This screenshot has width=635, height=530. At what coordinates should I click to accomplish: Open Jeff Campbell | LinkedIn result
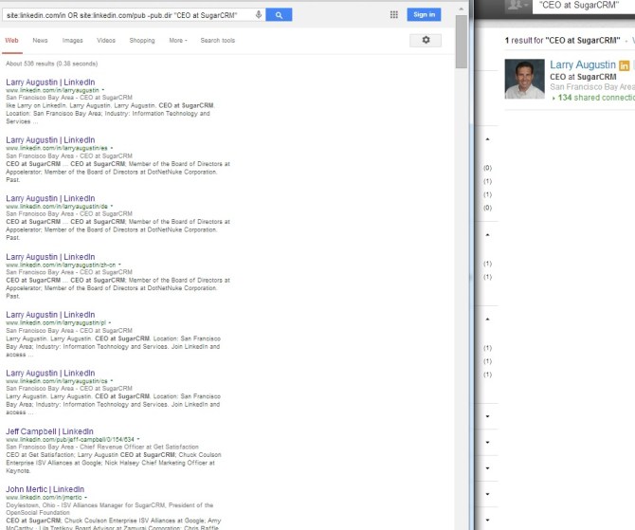click(x=49, y=431)
